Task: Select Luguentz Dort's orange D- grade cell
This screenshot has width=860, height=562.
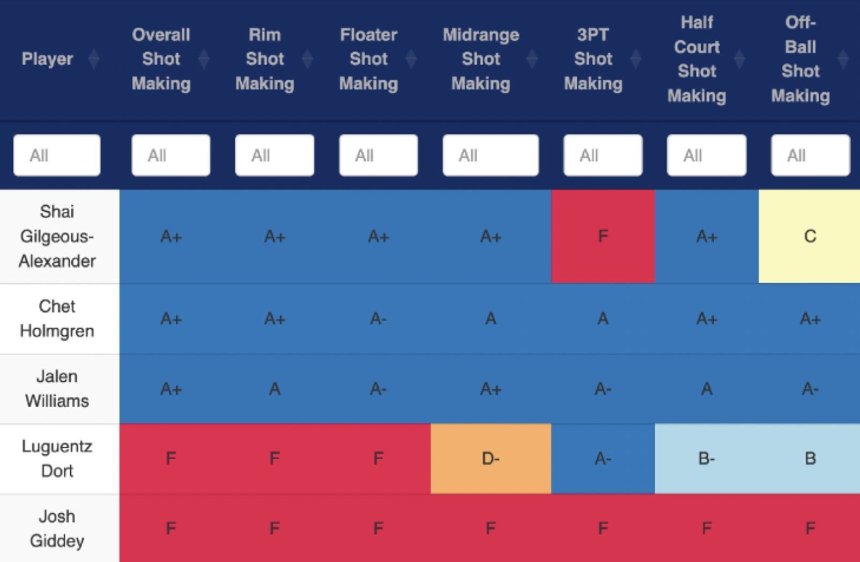Action: click(490, 459)
